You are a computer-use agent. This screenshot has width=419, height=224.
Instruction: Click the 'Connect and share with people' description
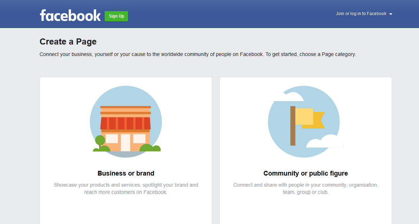click(x=306, y=188)
